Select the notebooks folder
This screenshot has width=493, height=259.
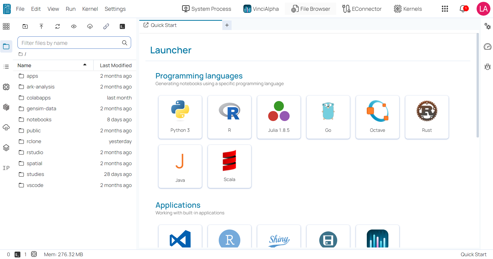(75, 119)
